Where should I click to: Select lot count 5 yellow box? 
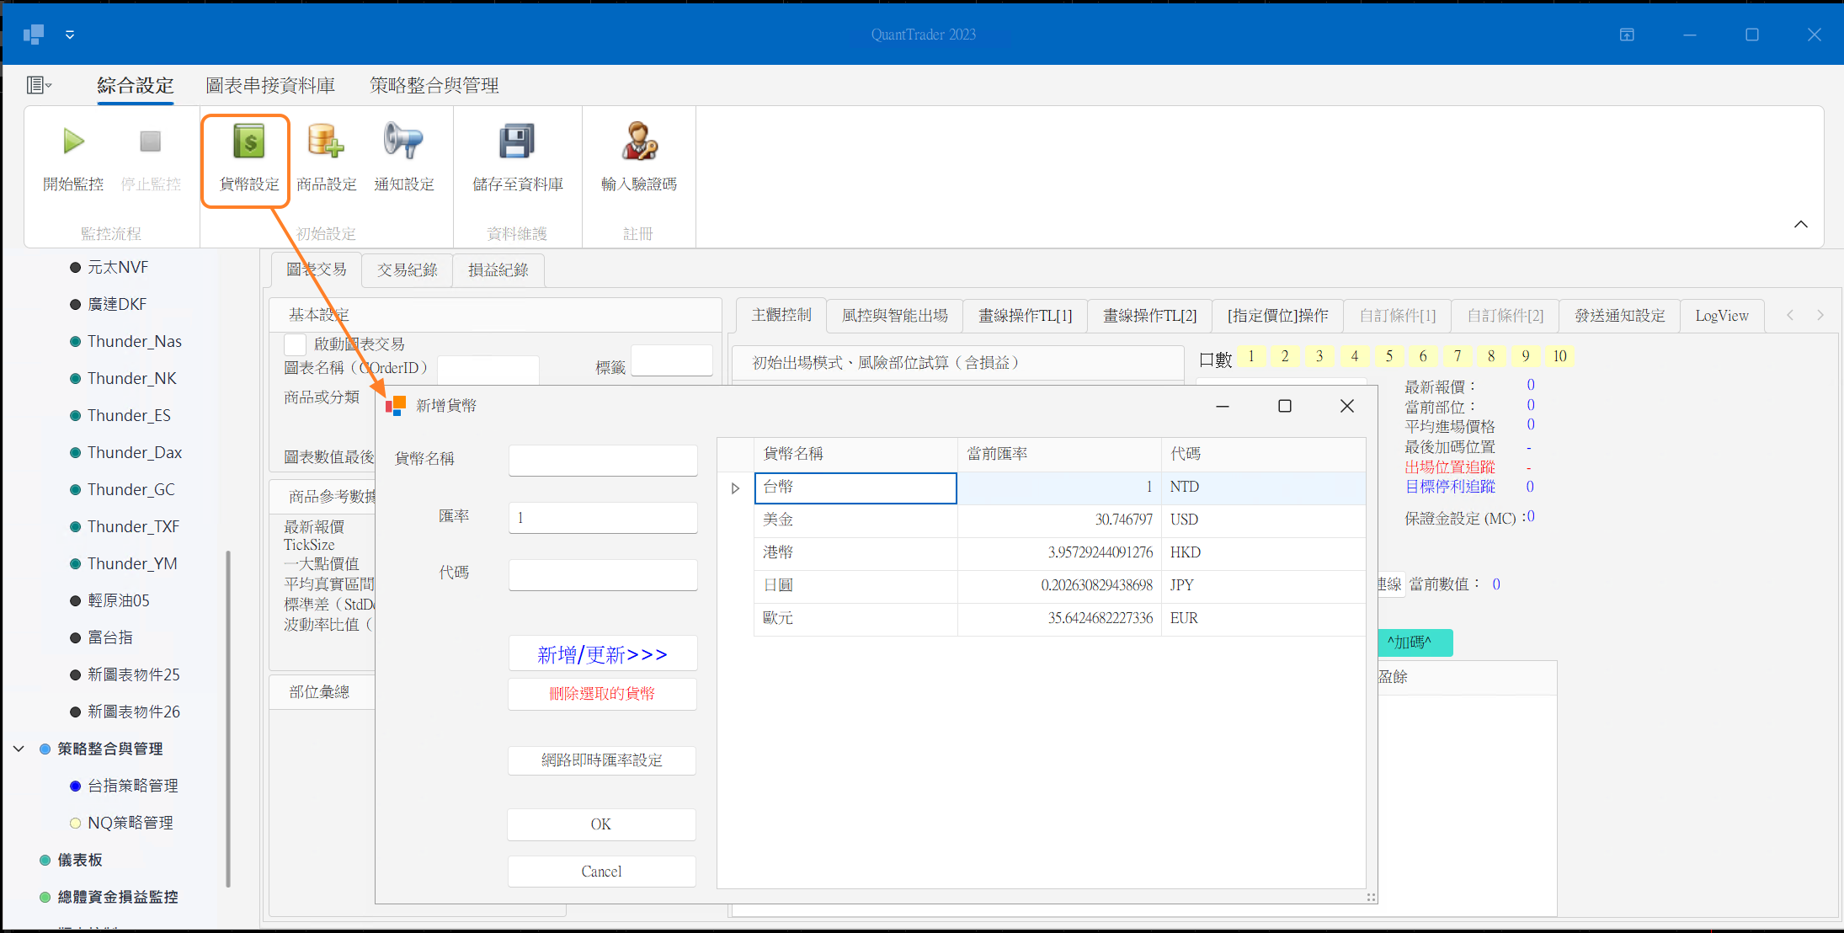point(1388,356)
